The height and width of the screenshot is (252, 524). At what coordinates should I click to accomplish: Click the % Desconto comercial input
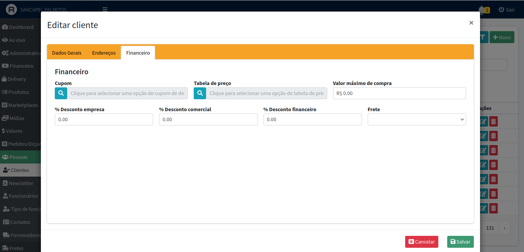(208, 120)
